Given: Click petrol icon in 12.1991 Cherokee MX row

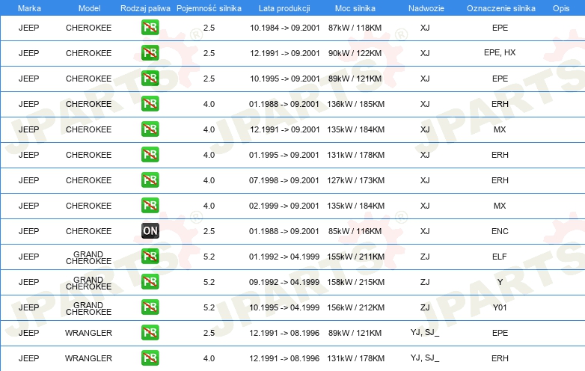Looking at the screenshot, I should coord(150,129).
